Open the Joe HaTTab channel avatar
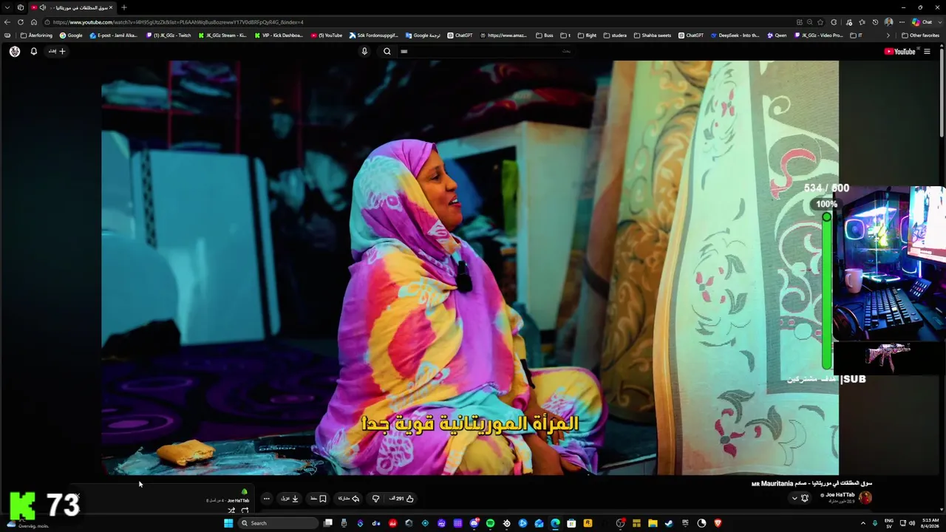Screen dimensions: 946x532 pyautogui.click(x=865, y=498)
